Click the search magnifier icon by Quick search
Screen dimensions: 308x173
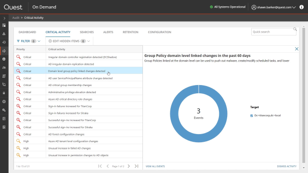tap(295, 29)
